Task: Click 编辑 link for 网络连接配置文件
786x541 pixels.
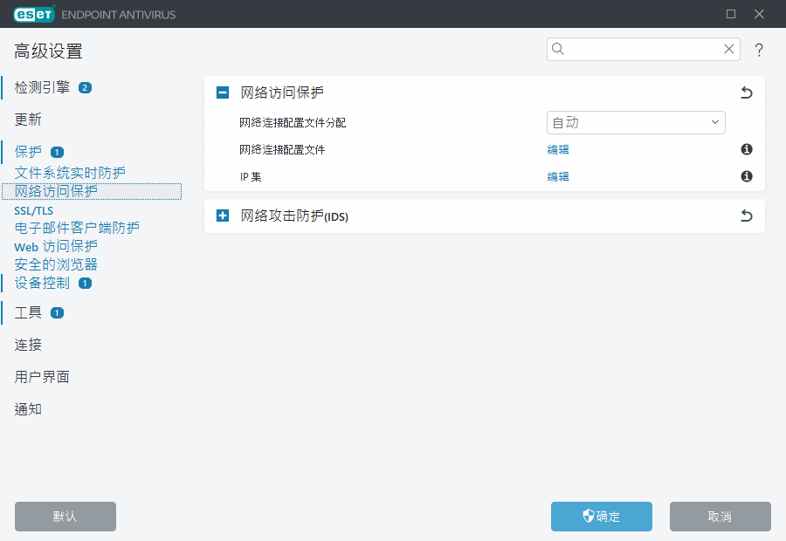Action: pyautogui.click(x=558, y=150)
